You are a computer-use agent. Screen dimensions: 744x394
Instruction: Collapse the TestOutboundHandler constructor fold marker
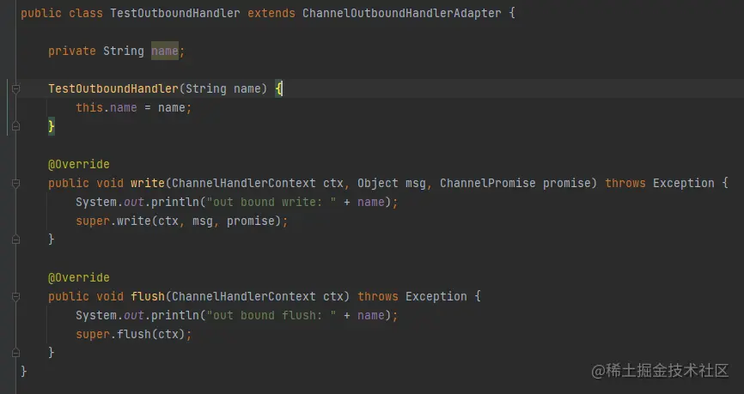(15, 88)
